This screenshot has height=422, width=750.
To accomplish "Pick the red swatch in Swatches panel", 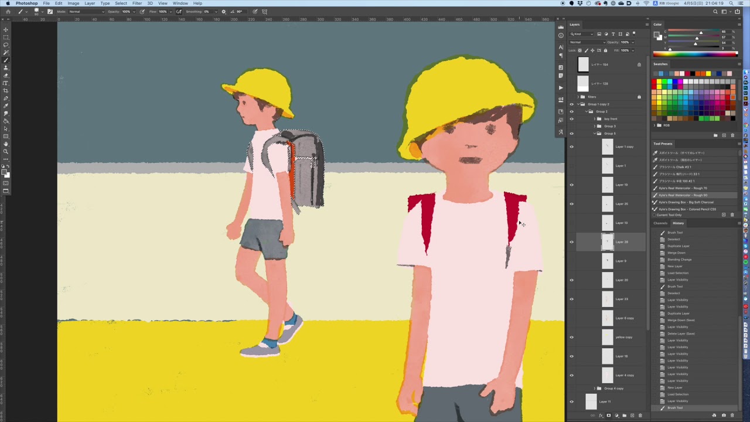I will point(654,81).
